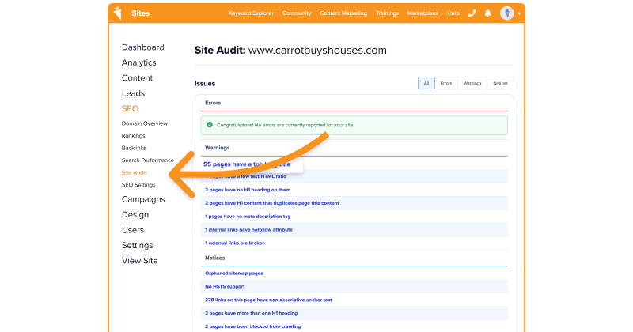
Task: Filter issues by Notices
Action: click(500, 83)
